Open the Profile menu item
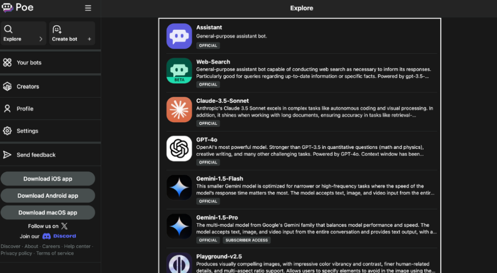The width and height of the screenshot is (497, 273). pyautogui.click(x=25, y=109)
